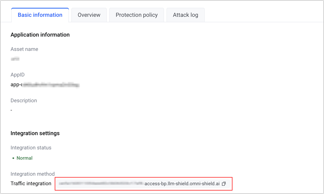The image size is (324, 194).
Task: Click the AppID field label
Action: (18, 75)
